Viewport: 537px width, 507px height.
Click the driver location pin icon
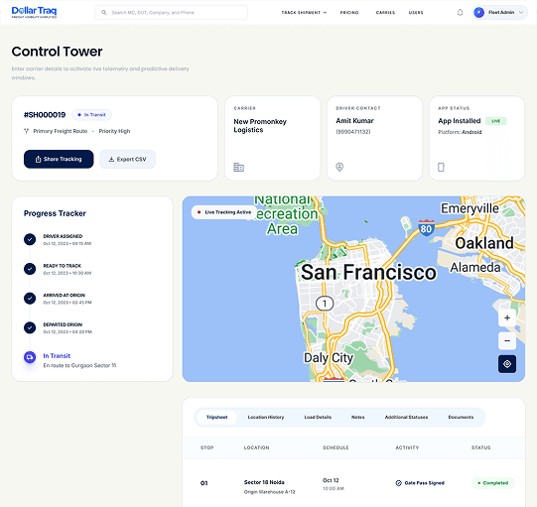[339, 167]
